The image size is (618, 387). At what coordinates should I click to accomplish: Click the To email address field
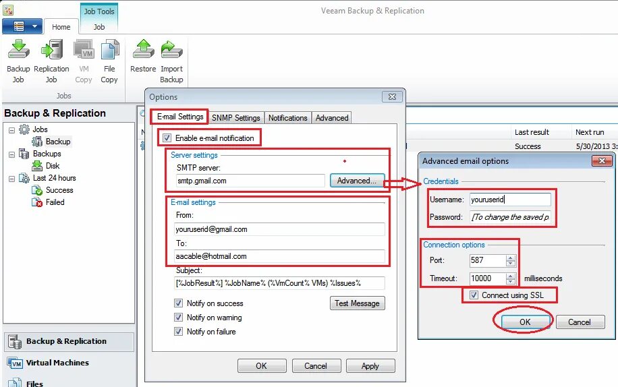[x=279, y=256]
